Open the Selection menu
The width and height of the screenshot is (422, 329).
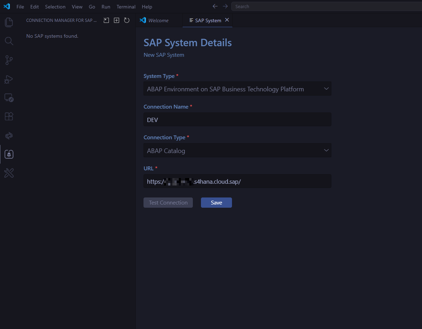[x=55, y=7]
